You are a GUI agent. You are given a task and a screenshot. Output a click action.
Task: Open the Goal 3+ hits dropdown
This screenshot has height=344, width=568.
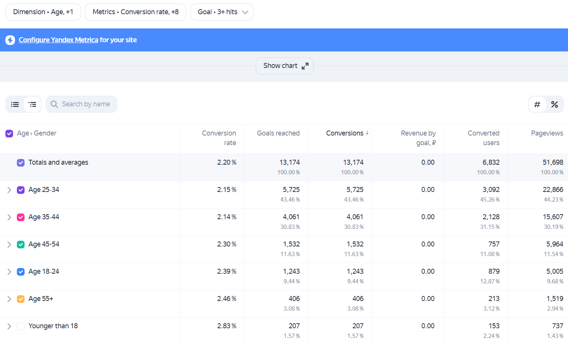pos(222,12)
